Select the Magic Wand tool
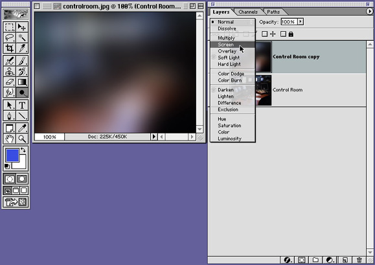 coord(22,38)
